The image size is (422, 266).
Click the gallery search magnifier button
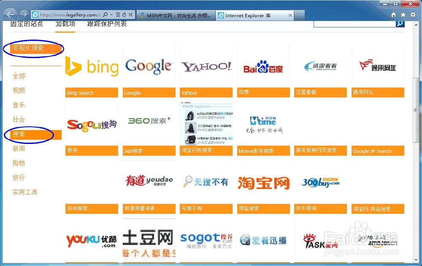(x=400, y=24)
